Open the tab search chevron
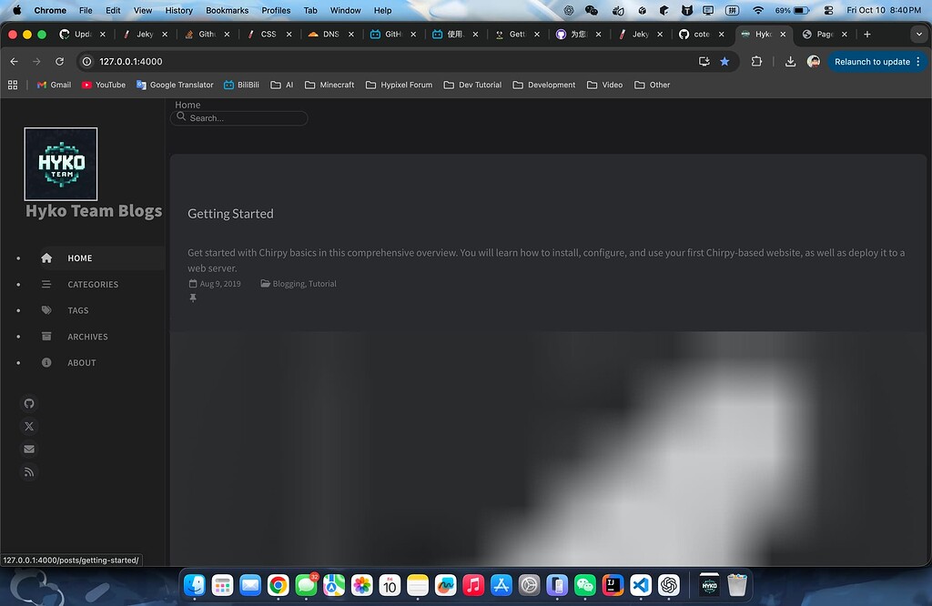Image resolution: width=932 pixels, height=606 pixels. [918, 34]
